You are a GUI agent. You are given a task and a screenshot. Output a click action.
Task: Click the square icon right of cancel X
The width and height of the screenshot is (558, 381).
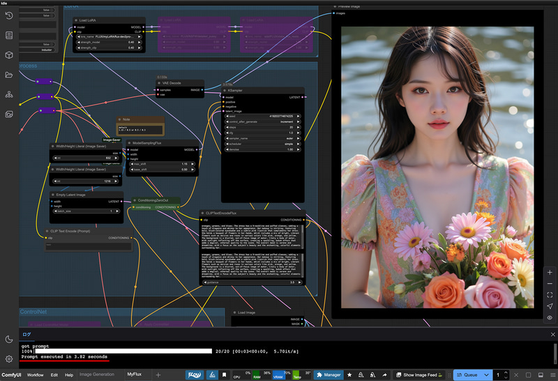(528, 375)
